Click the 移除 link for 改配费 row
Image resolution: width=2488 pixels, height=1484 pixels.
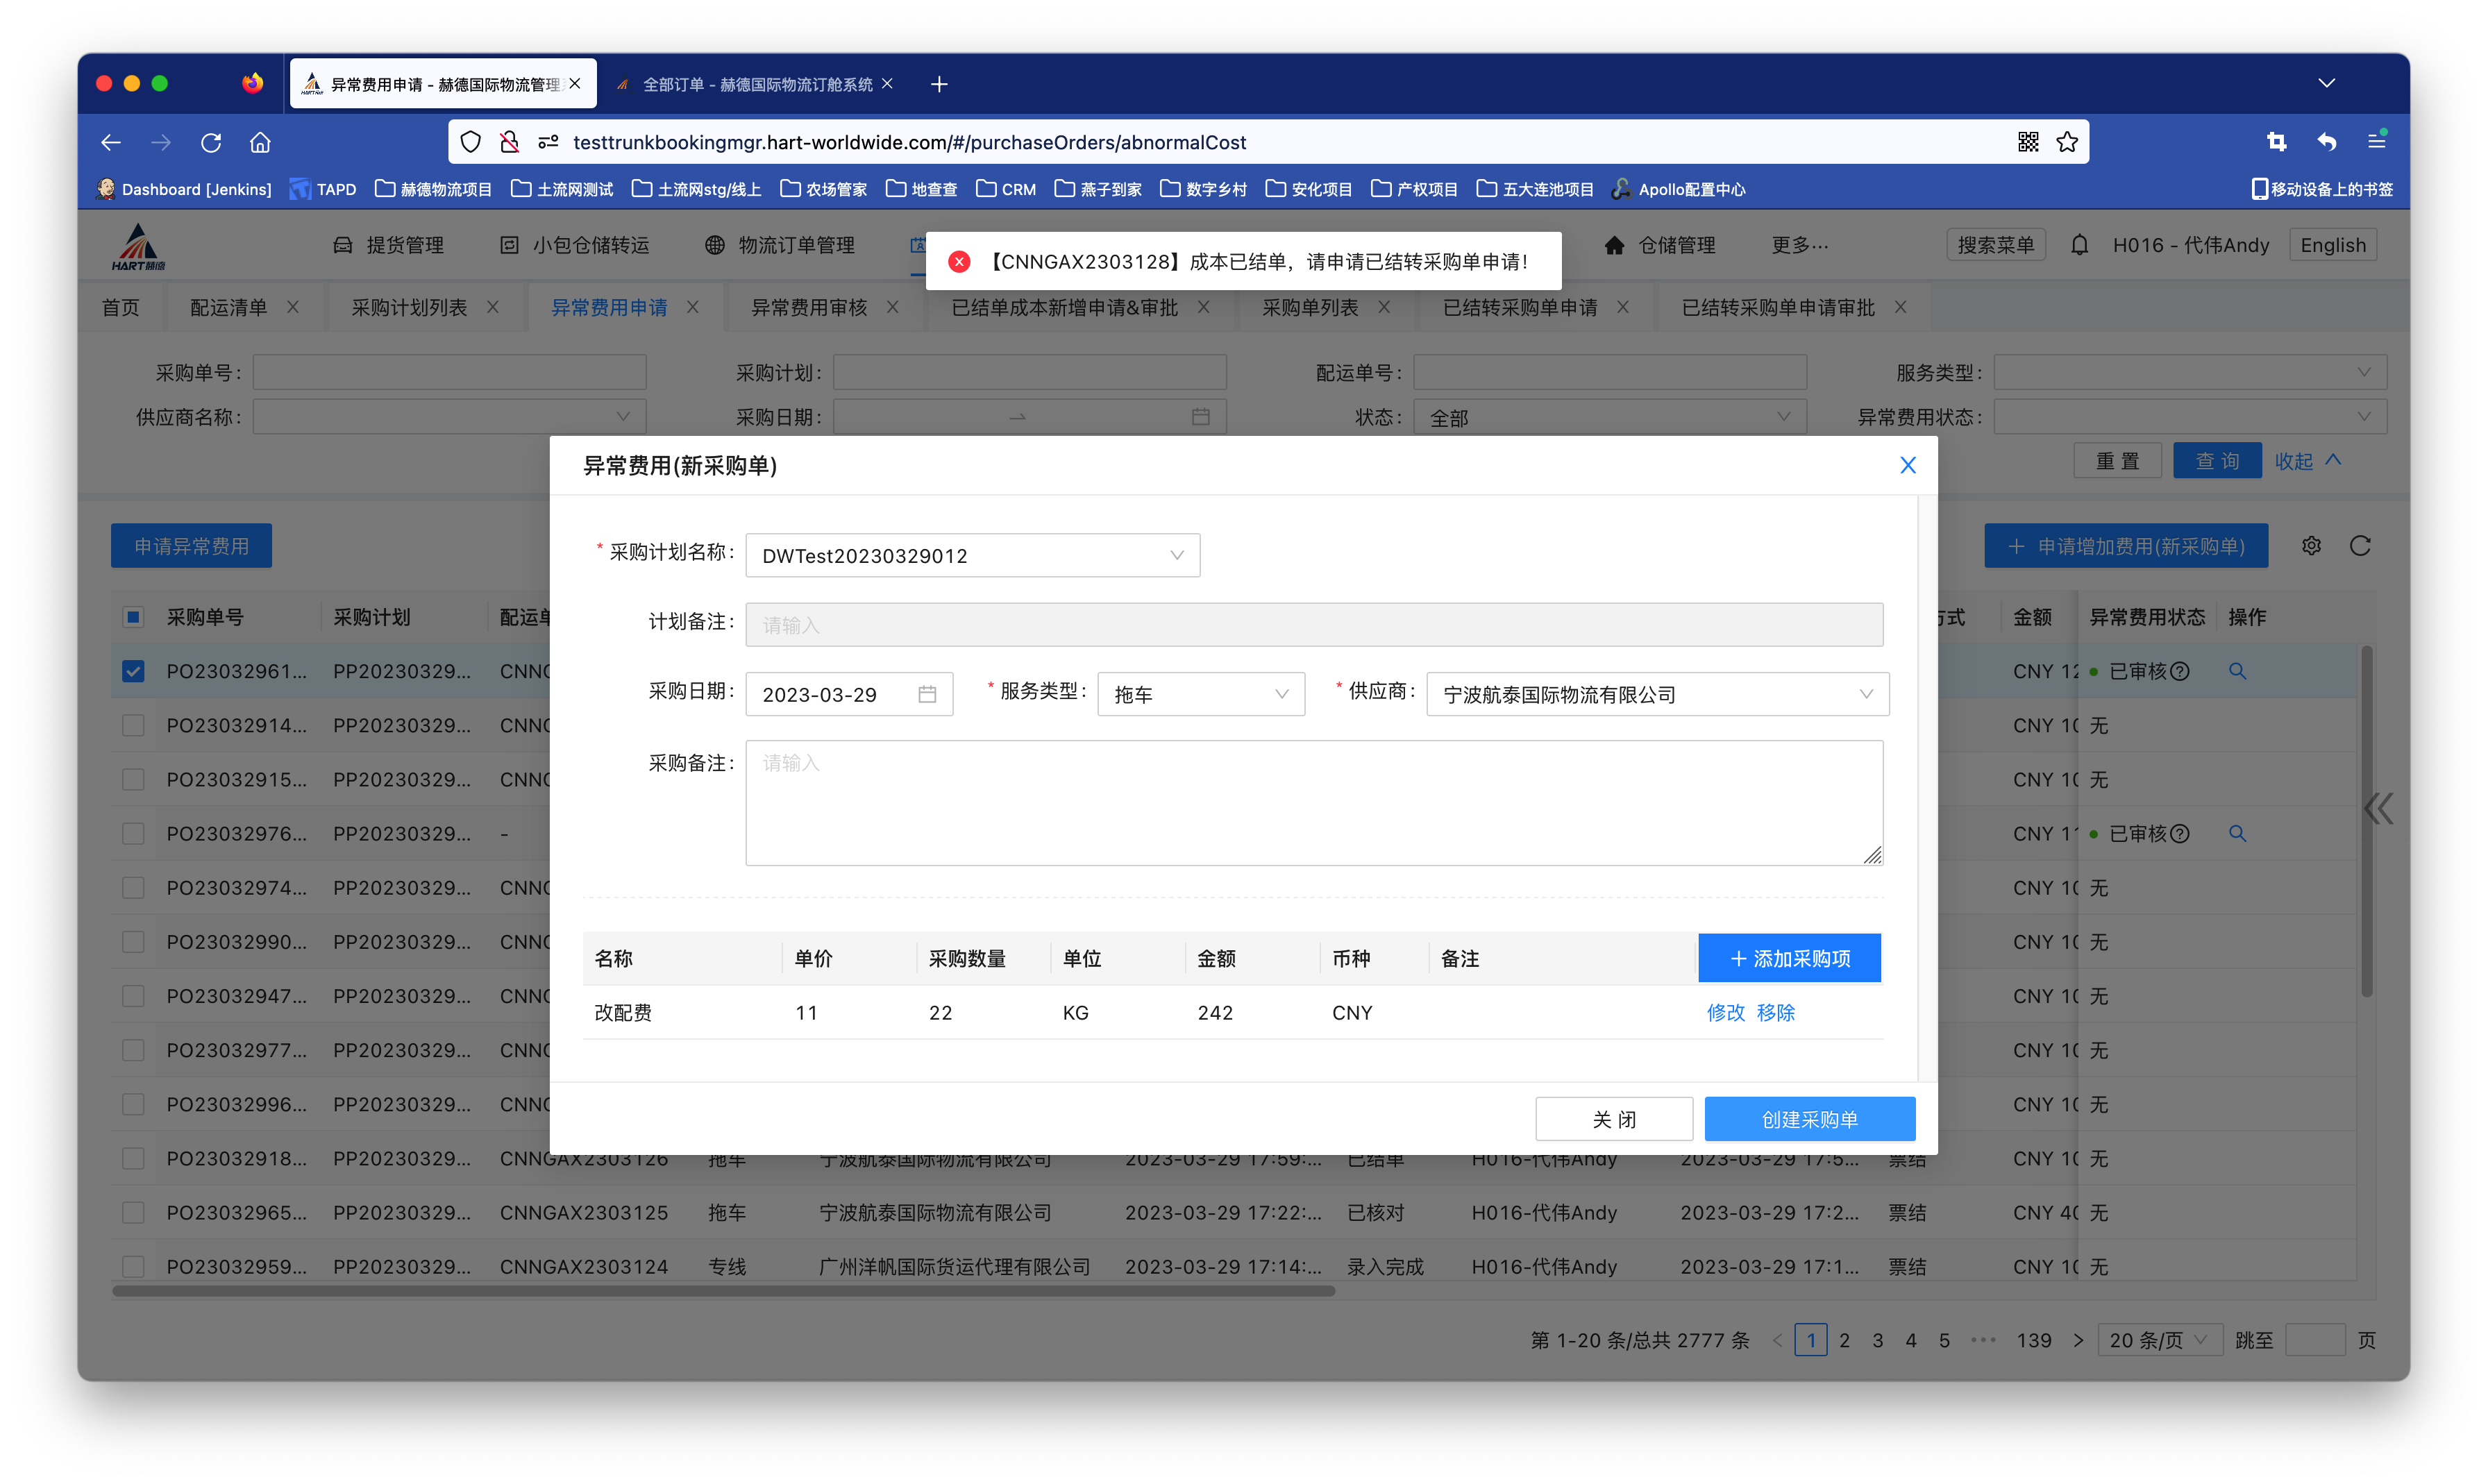(1776, 1013)
